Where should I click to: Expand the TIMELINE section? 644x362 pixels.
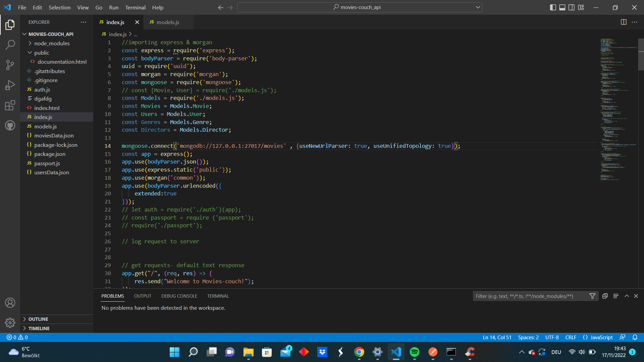click(x=39, y=328)
